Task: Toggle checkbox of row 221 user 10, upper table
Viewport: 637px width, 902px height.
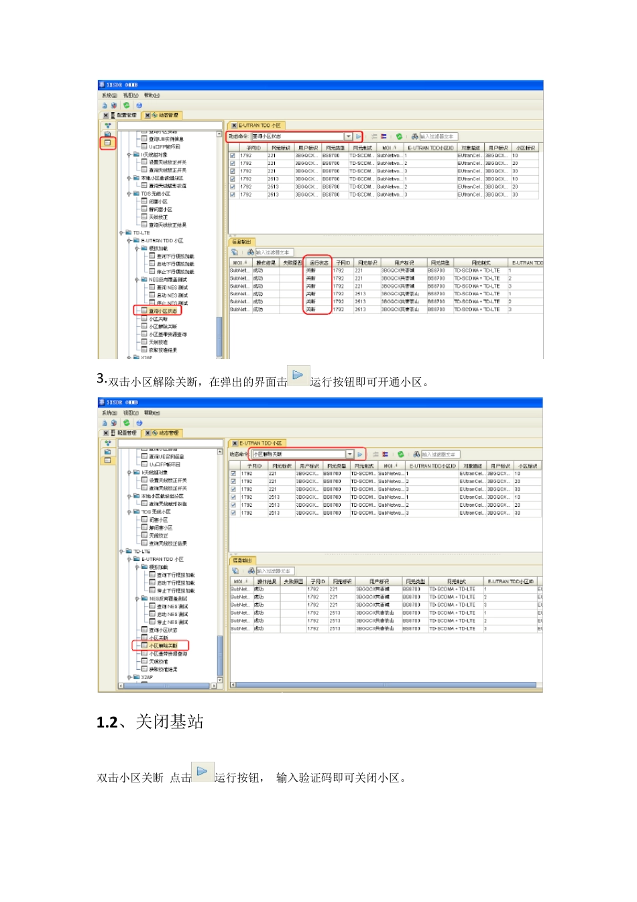Action: 233,156
